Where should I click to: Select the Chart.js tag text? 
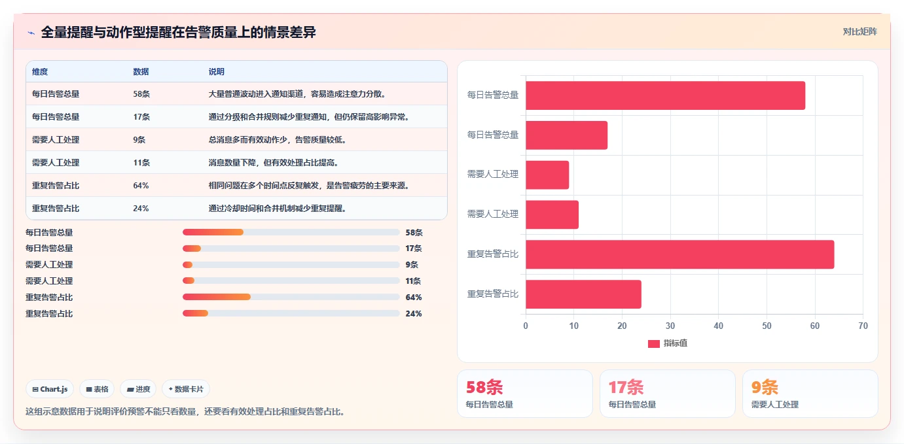pos(54,389)
